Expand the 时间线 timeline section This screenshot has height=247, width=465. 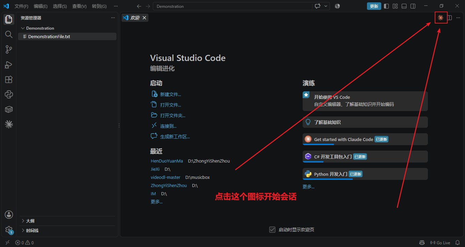coord(67,230)
